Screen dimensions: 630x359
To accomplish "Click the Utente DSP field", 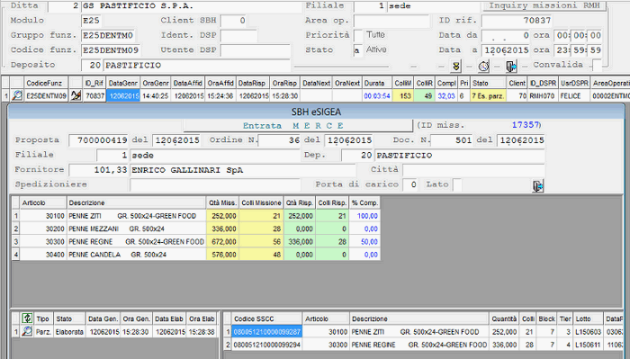I will (x=255, y=50).
